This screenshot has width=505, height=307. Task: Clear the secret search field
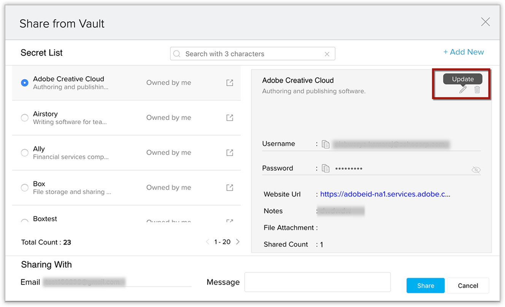(327, 54)
